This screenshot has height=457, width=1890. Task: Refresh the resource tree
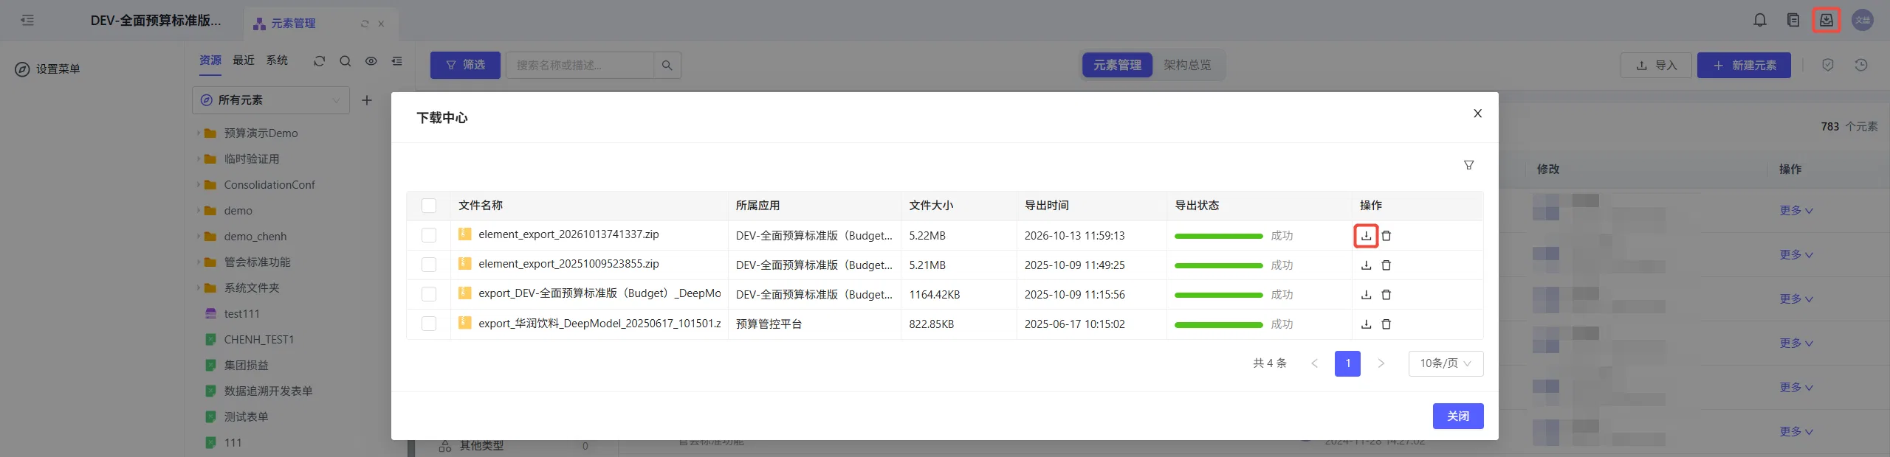(x=319, y=61)
